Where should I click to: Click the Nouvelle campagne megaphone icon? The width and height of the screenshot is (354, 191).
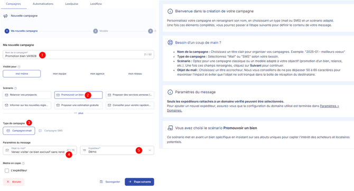pyautogui.click(x=5, y=16)
